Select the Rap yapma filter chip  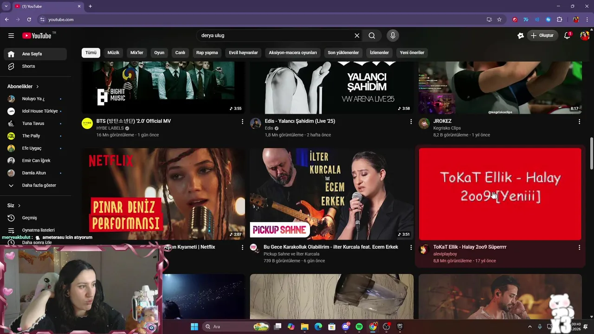pyautogui.click(x=207, y=52)
